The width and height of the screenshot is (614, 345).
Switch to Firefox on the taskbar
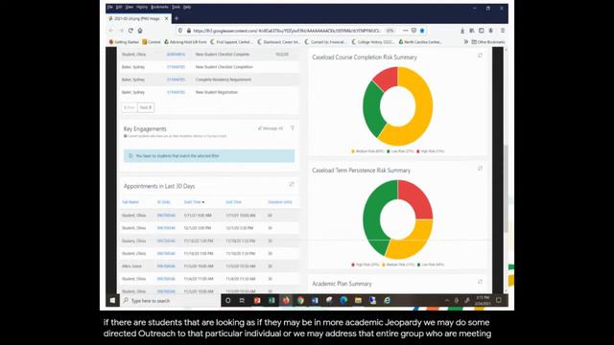click(286, 300)
